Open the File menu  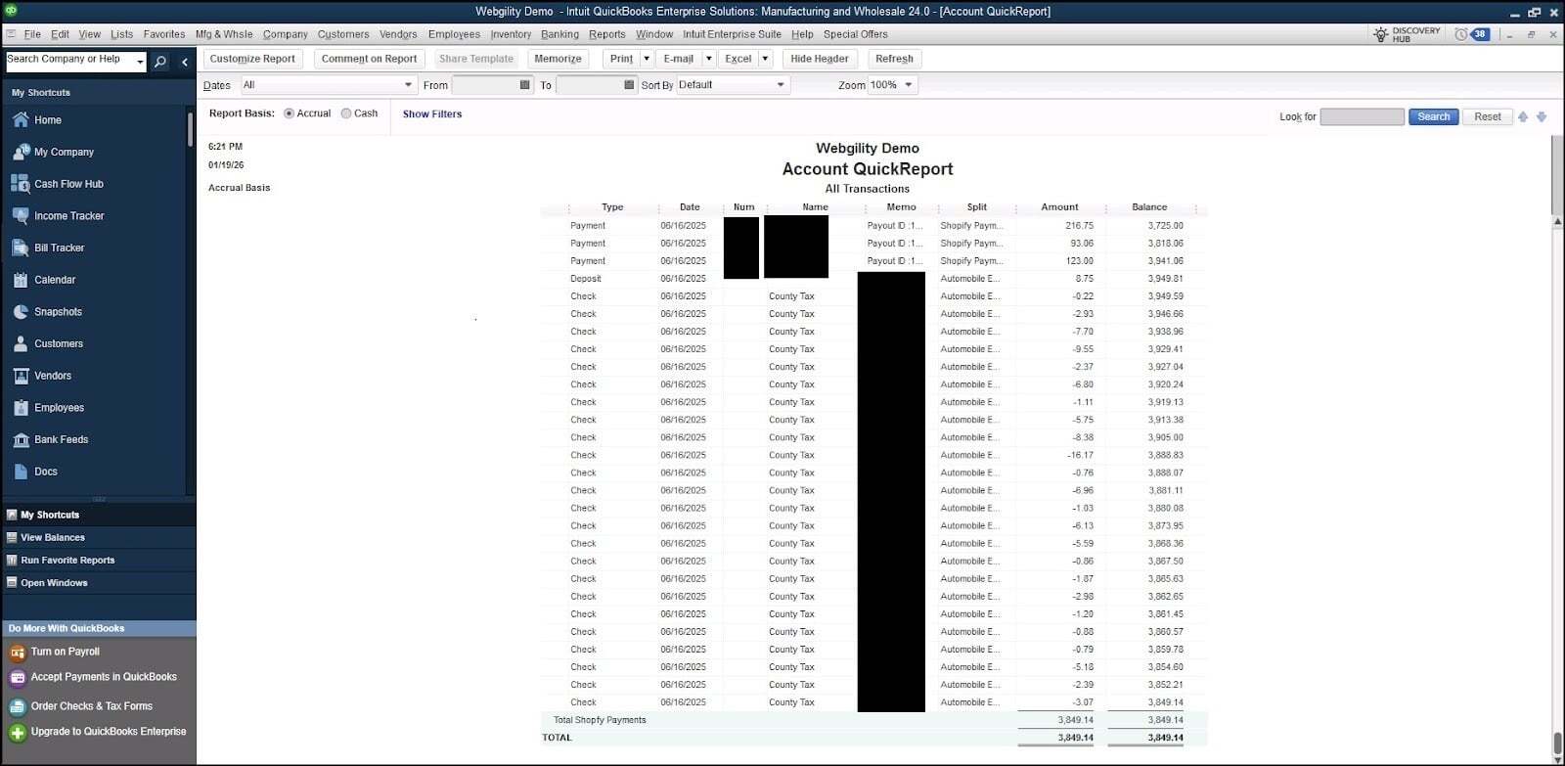(x=32, y=34)
